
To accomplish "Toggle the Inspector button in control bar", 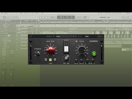I will pyautogui.click(x=4, y=17).
